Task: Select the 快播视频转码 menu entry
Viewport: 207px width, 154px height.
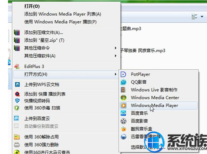Action: (x=66, y=101)
